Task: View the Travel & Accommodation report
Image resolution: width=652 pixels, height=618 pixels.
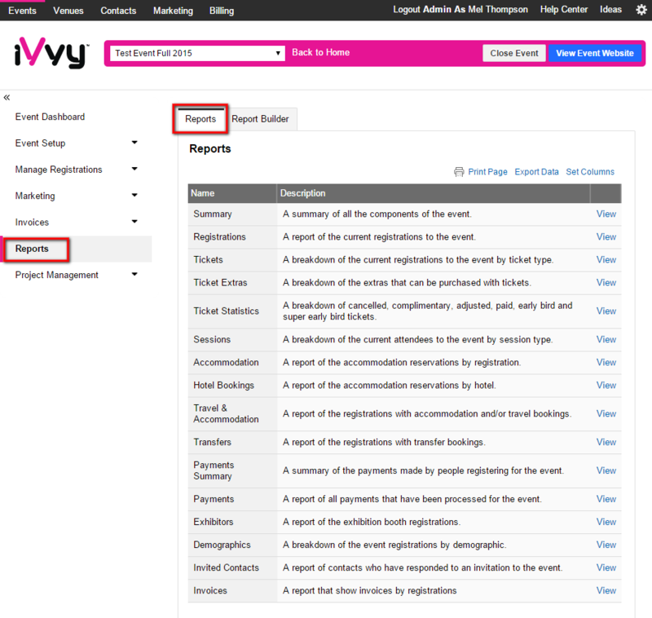Action: [x=606, y=413]
